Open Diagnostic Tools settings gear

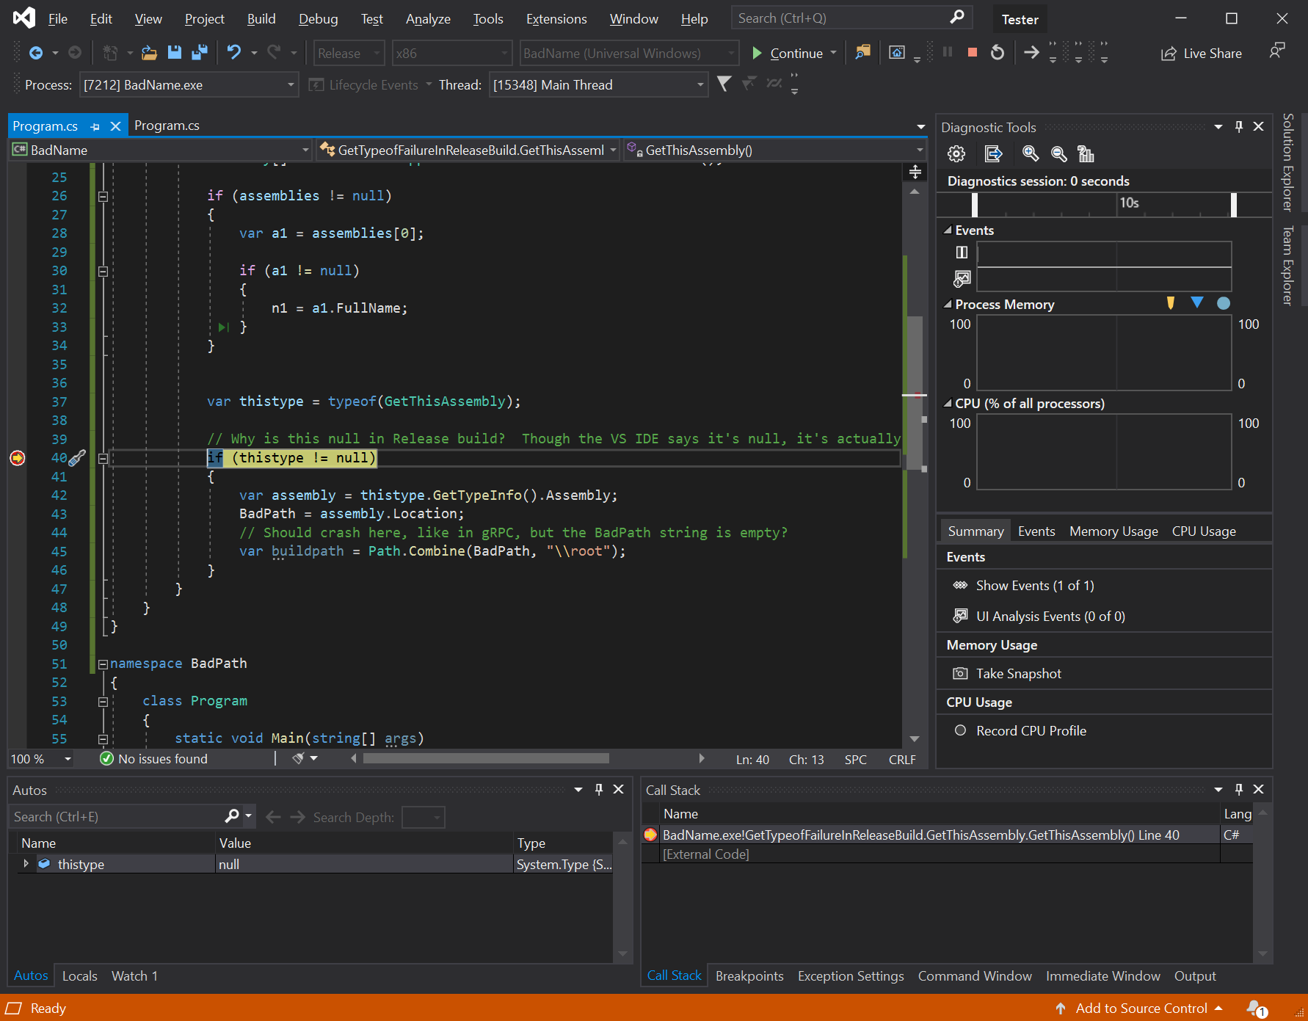click(956, 154)
